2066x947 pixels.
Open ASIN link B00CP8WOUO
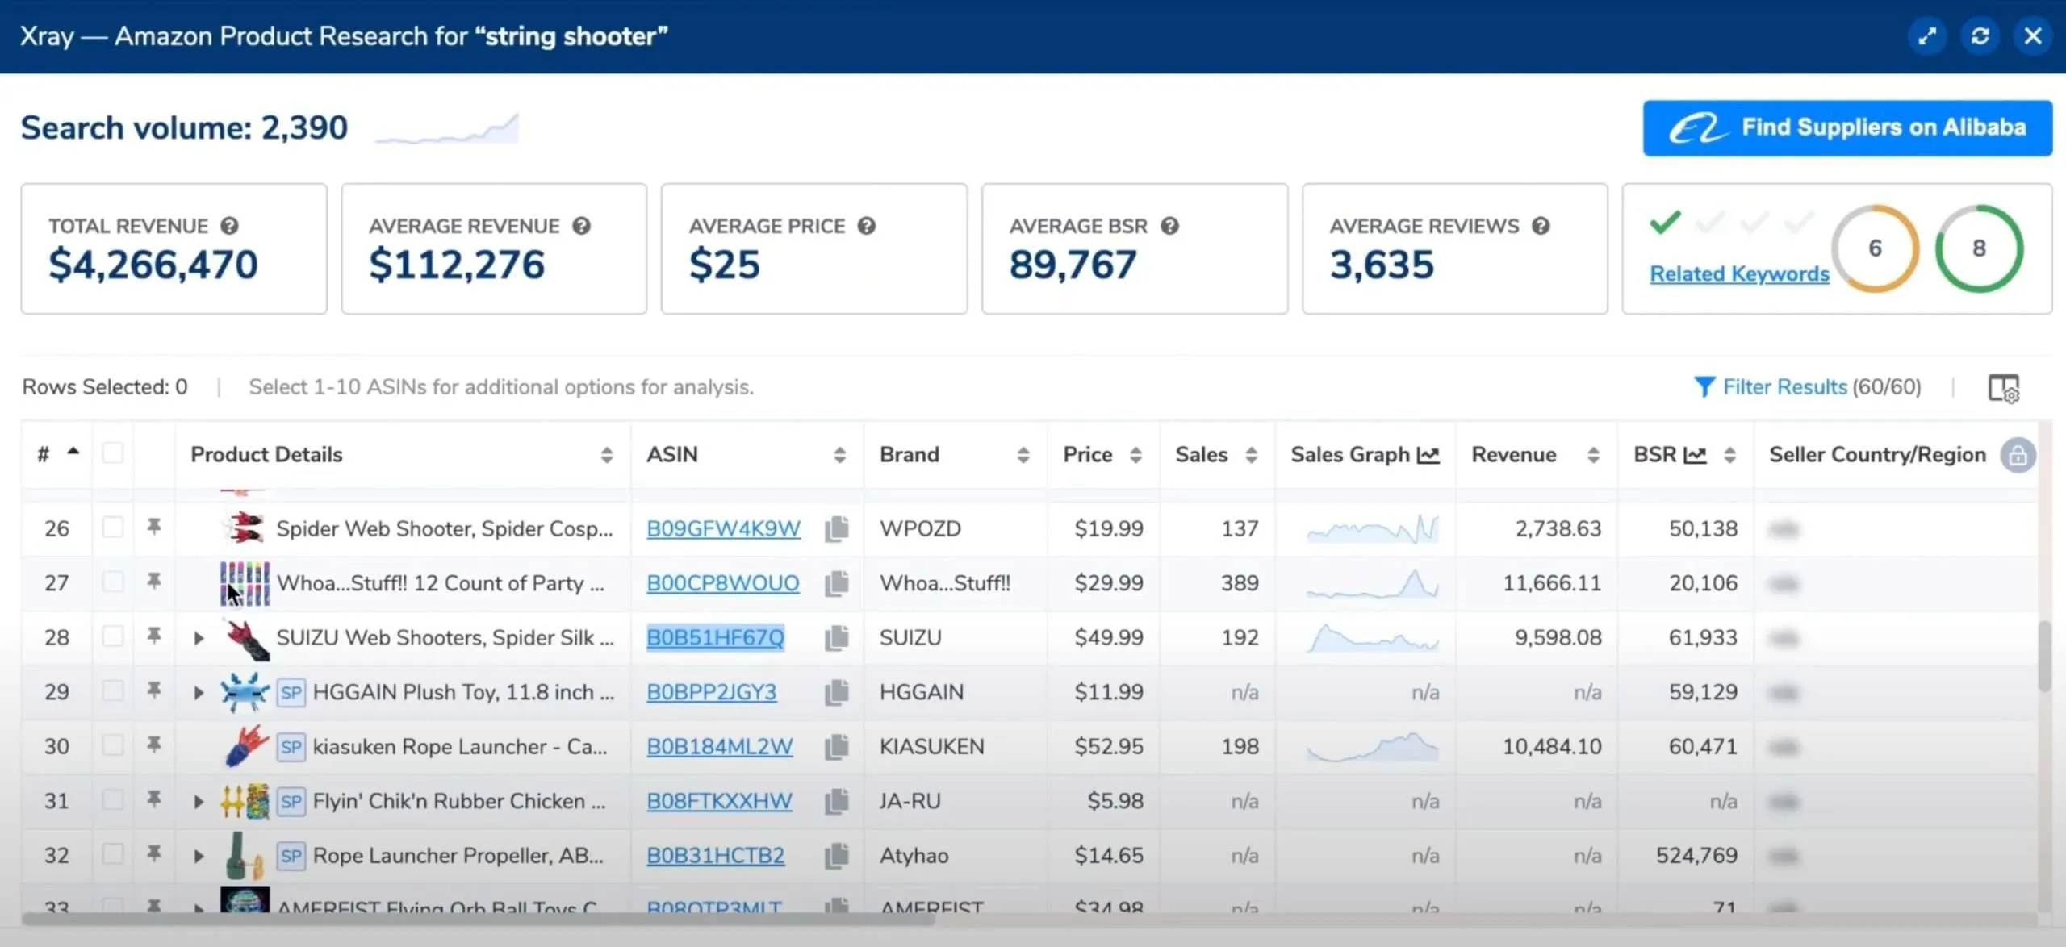(x=722, y=583)
